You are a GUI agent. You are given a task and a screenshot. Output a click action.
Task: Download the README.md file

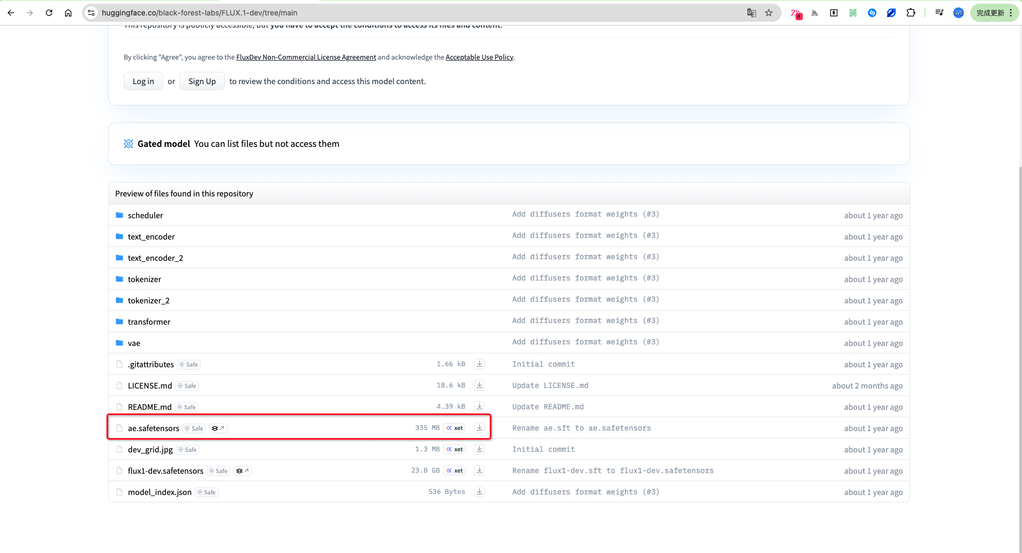click(479, 407)
